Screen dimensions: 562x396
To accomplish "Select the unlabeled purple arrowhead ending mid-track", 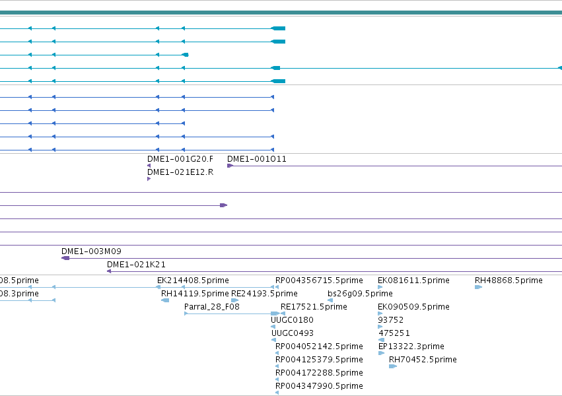I will click(x=224, y=205).
